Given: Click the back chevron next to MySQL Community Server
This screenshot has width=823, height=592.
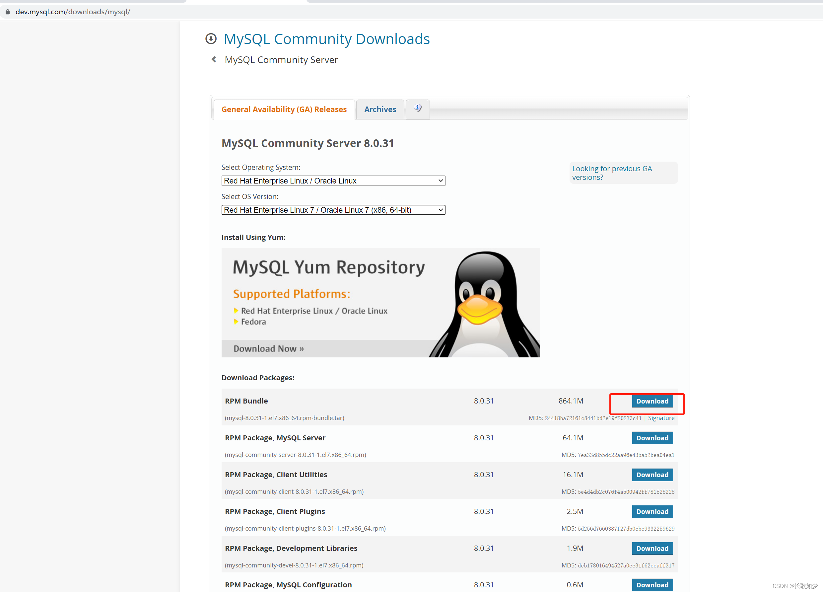Looking at the screenshot, I should (213, 59).
